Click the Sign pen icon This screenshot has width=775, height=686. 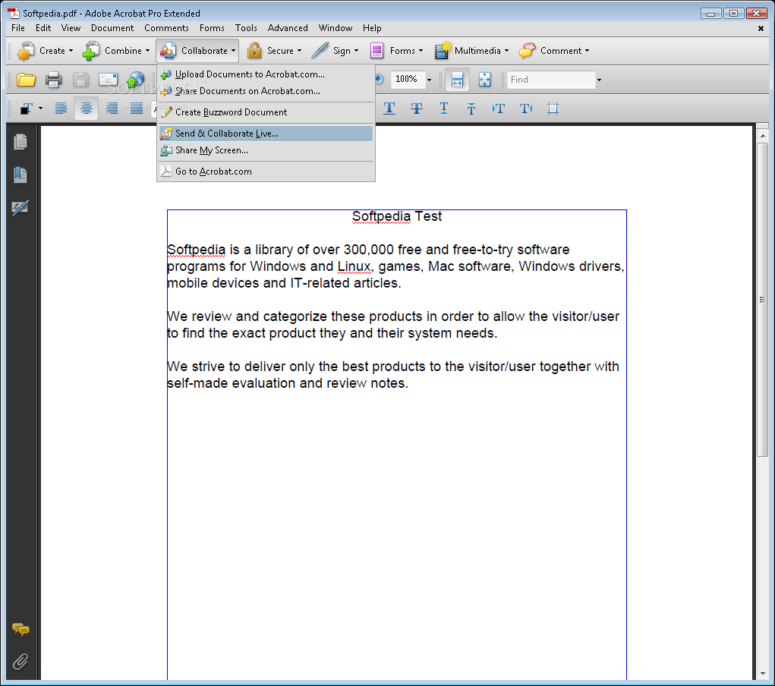[x=320, y=50]
